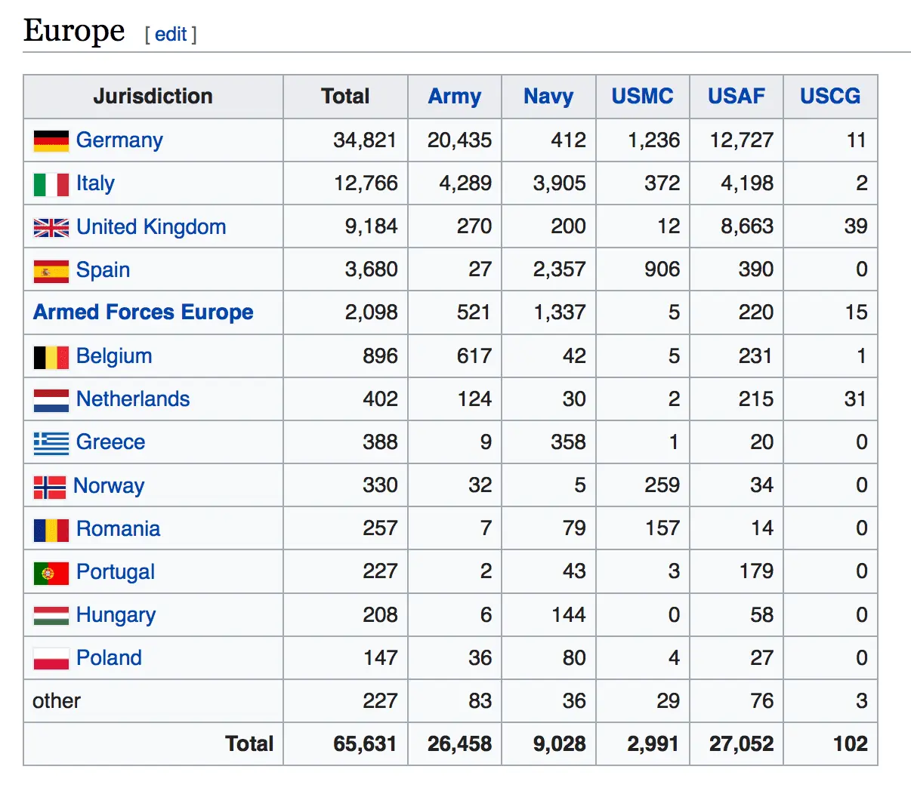Open the Army column header link
Viewport: 911px width, 794px height.
coord(454,96)
